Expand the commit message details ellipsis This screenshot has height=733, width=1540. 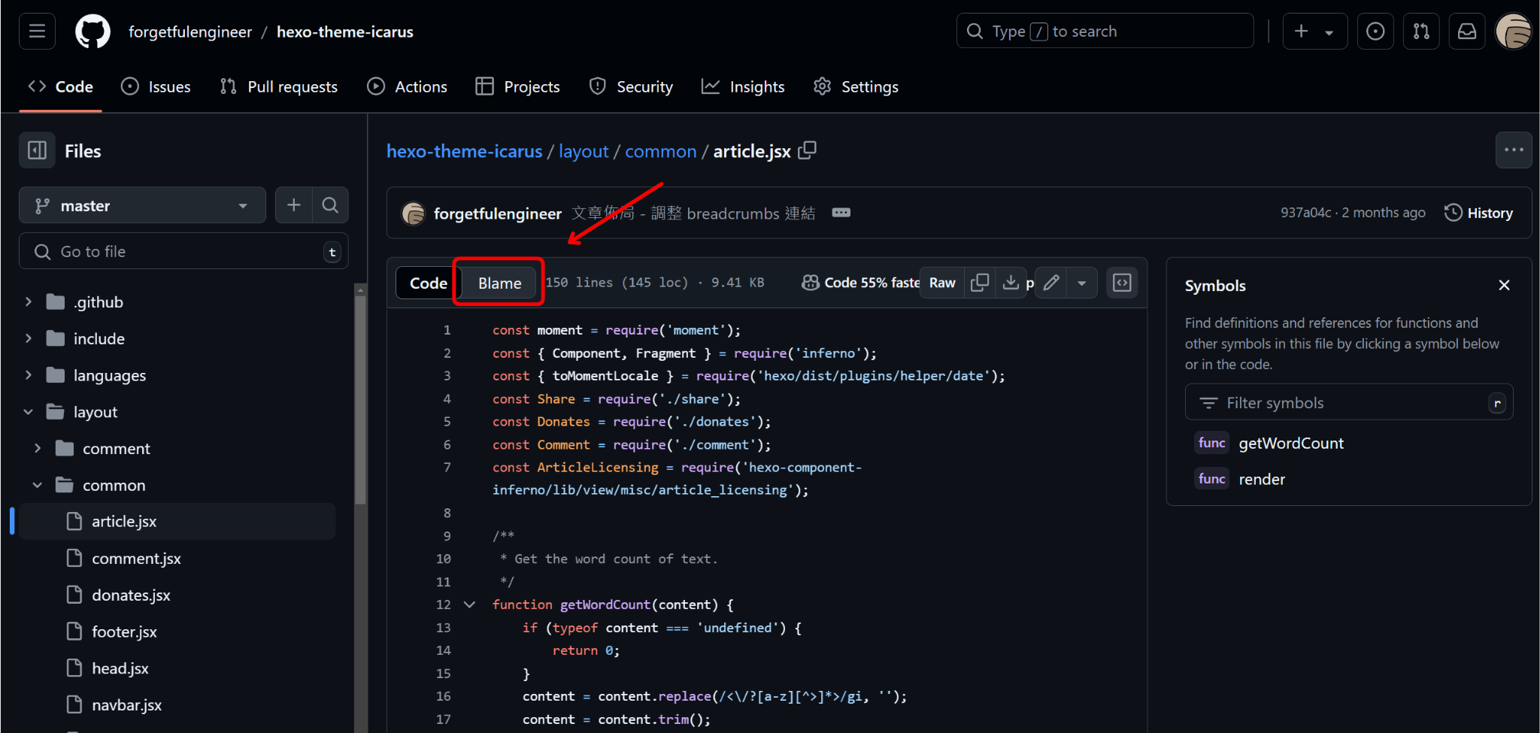[x=841, y=213]
